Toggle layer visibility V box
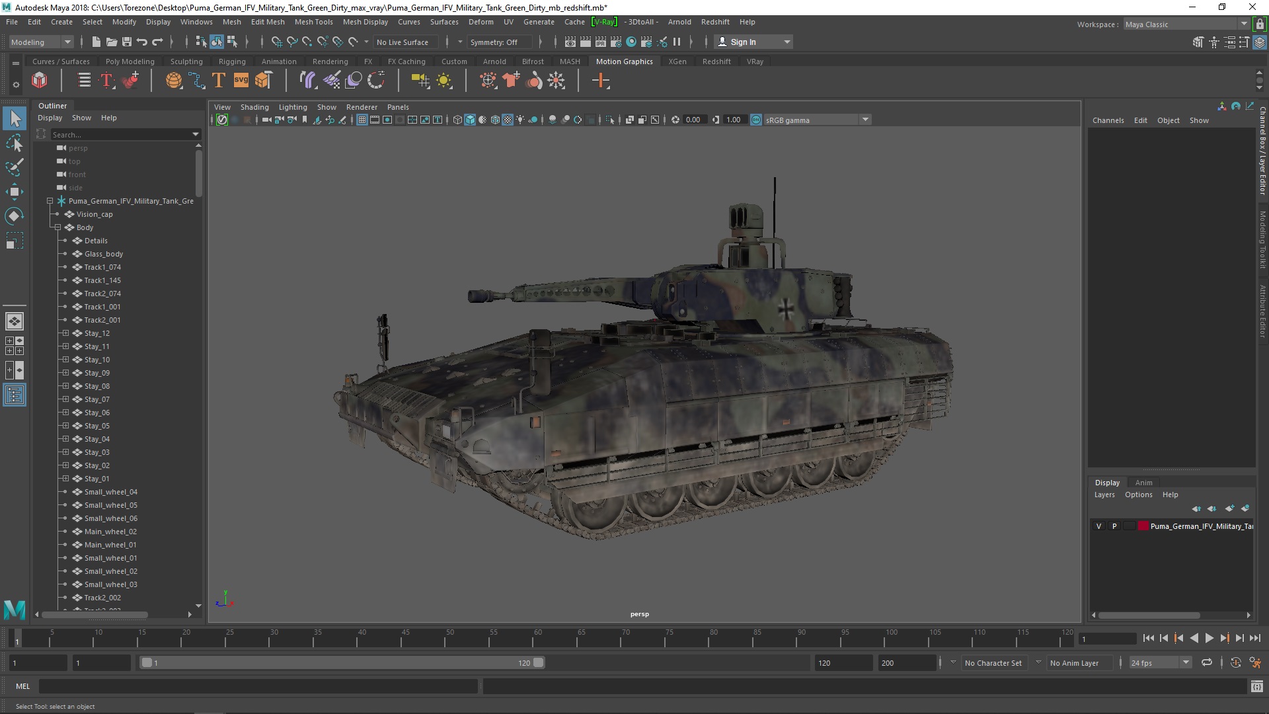The image size is (1269, 714). (1098, 526)
